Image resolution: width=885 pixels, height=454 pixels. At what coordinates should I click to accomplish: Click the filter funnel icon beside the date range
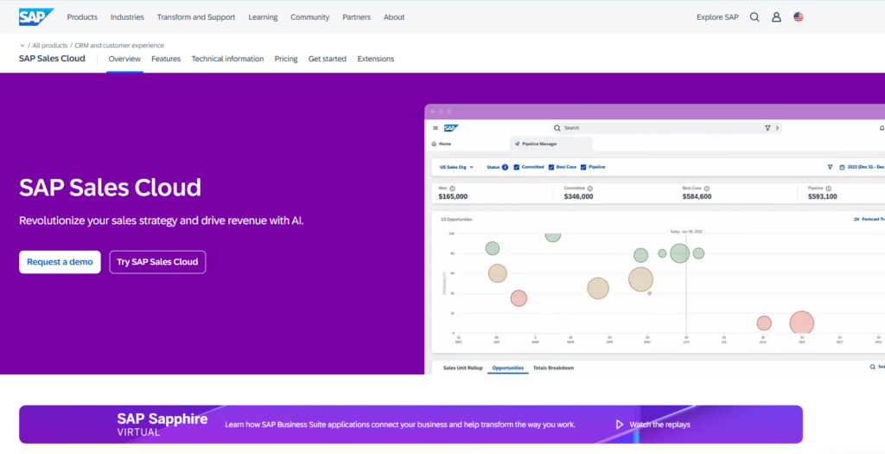coord(830,167)
